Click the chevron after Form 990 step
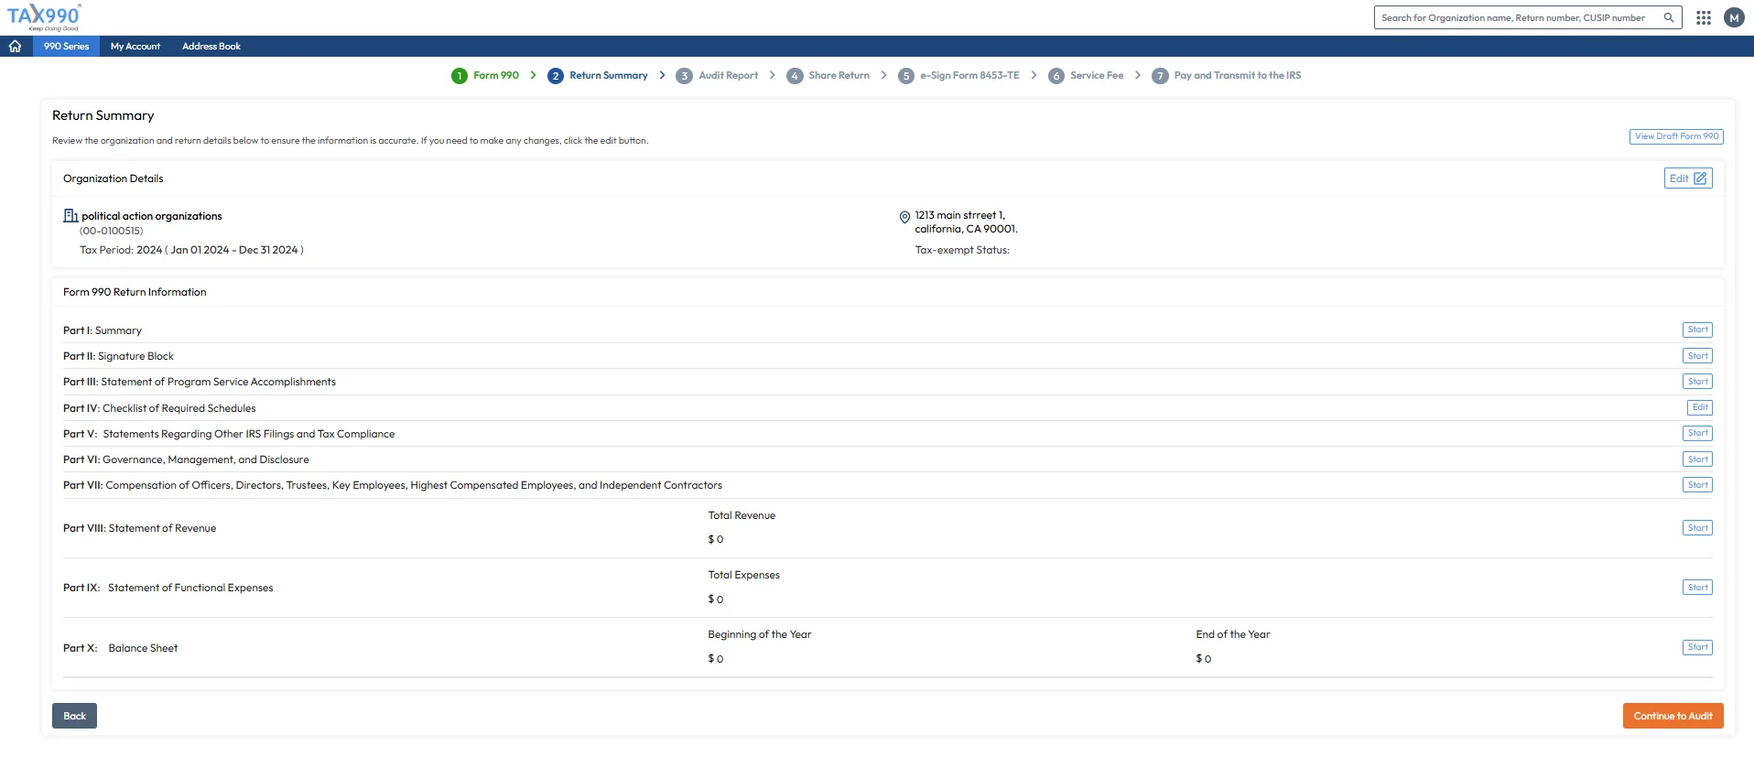The width and height of the screenshot is (1754, 767). click(x=534, y=75)
